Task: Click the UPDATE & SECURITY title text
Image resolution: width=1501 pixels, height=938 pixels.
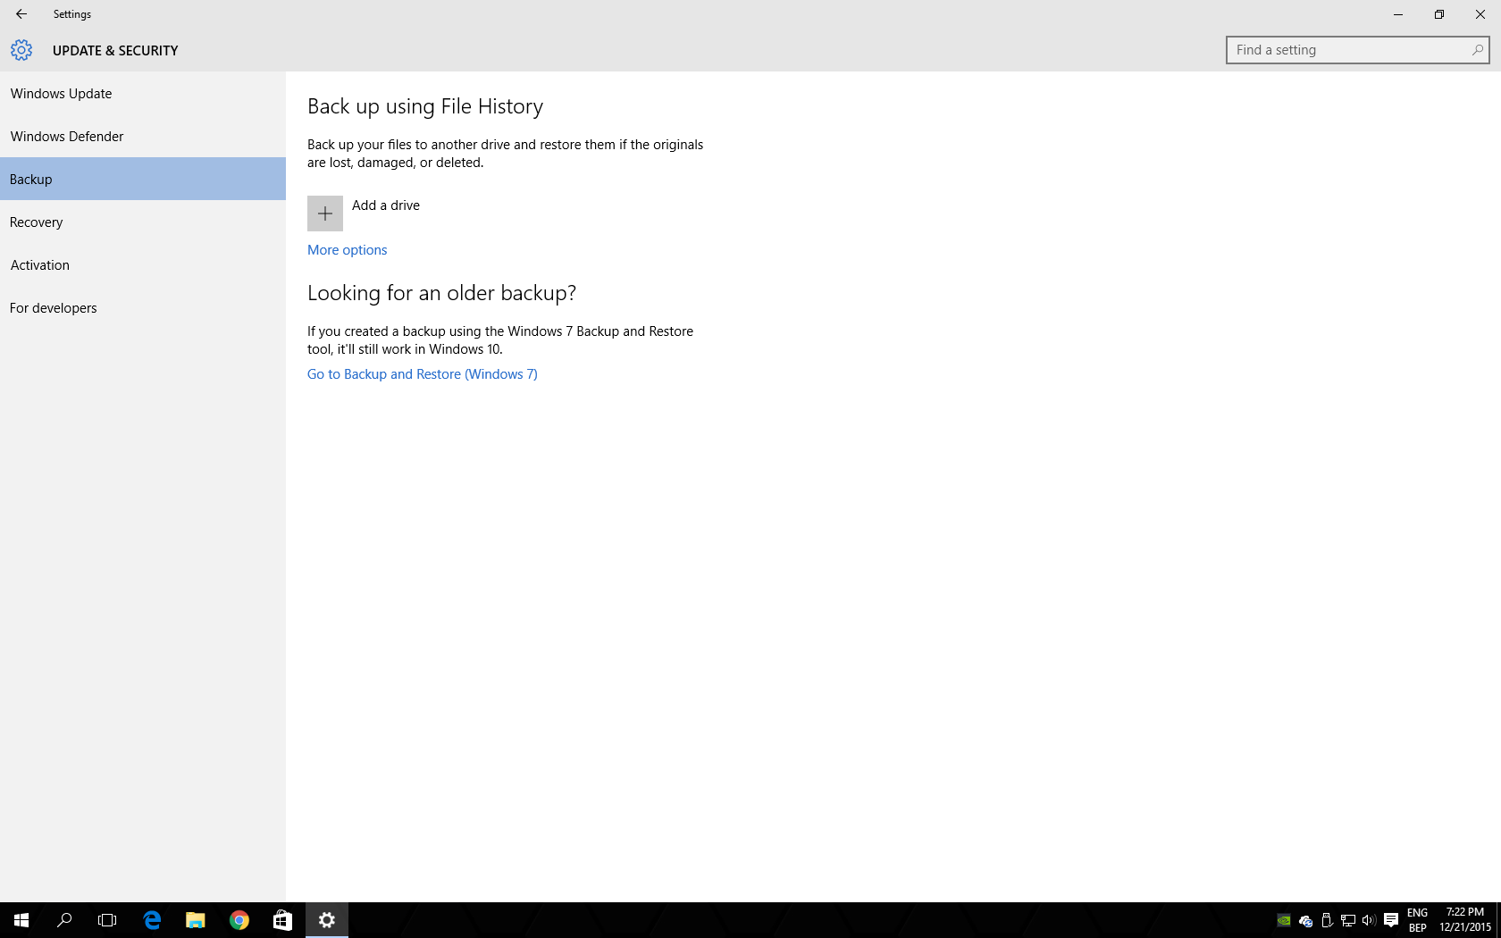Action: coord(115,51)
